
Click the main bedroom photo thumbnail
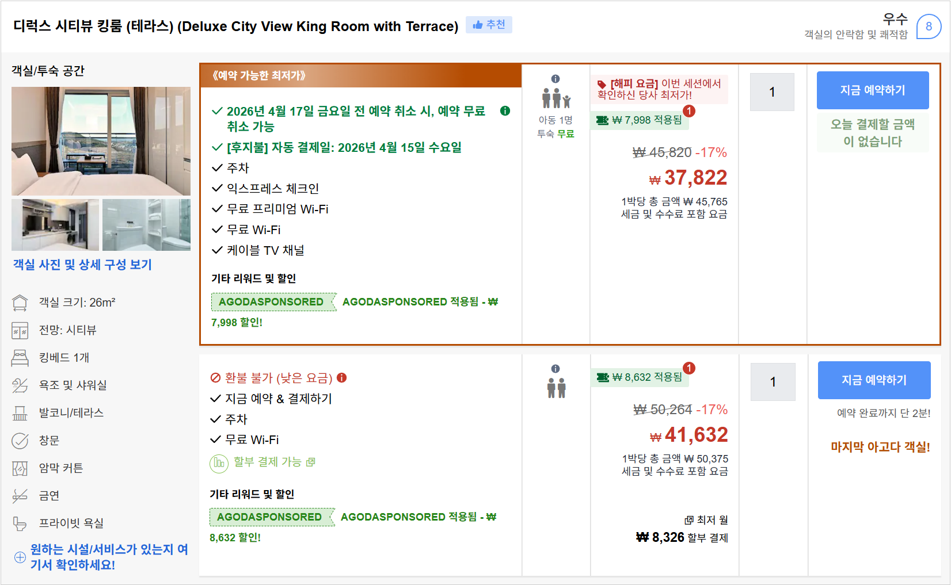(101, 141)
